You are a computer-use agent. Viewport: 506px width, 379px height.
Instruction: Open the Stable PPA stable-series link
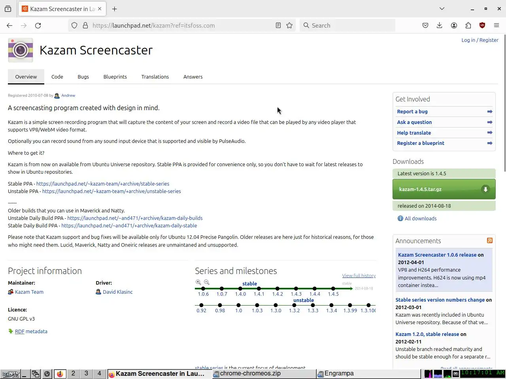pos(103,184)
